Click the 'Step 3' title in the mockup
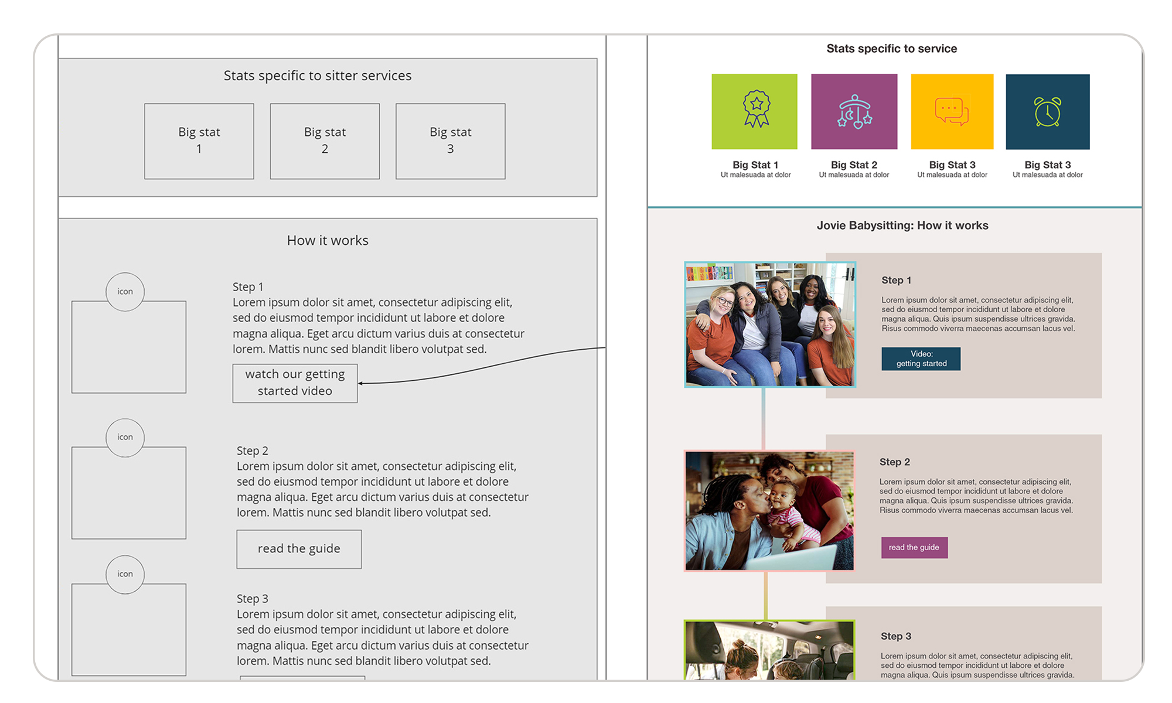Viewport: 1172px width, 703px height. click(896, 636)
